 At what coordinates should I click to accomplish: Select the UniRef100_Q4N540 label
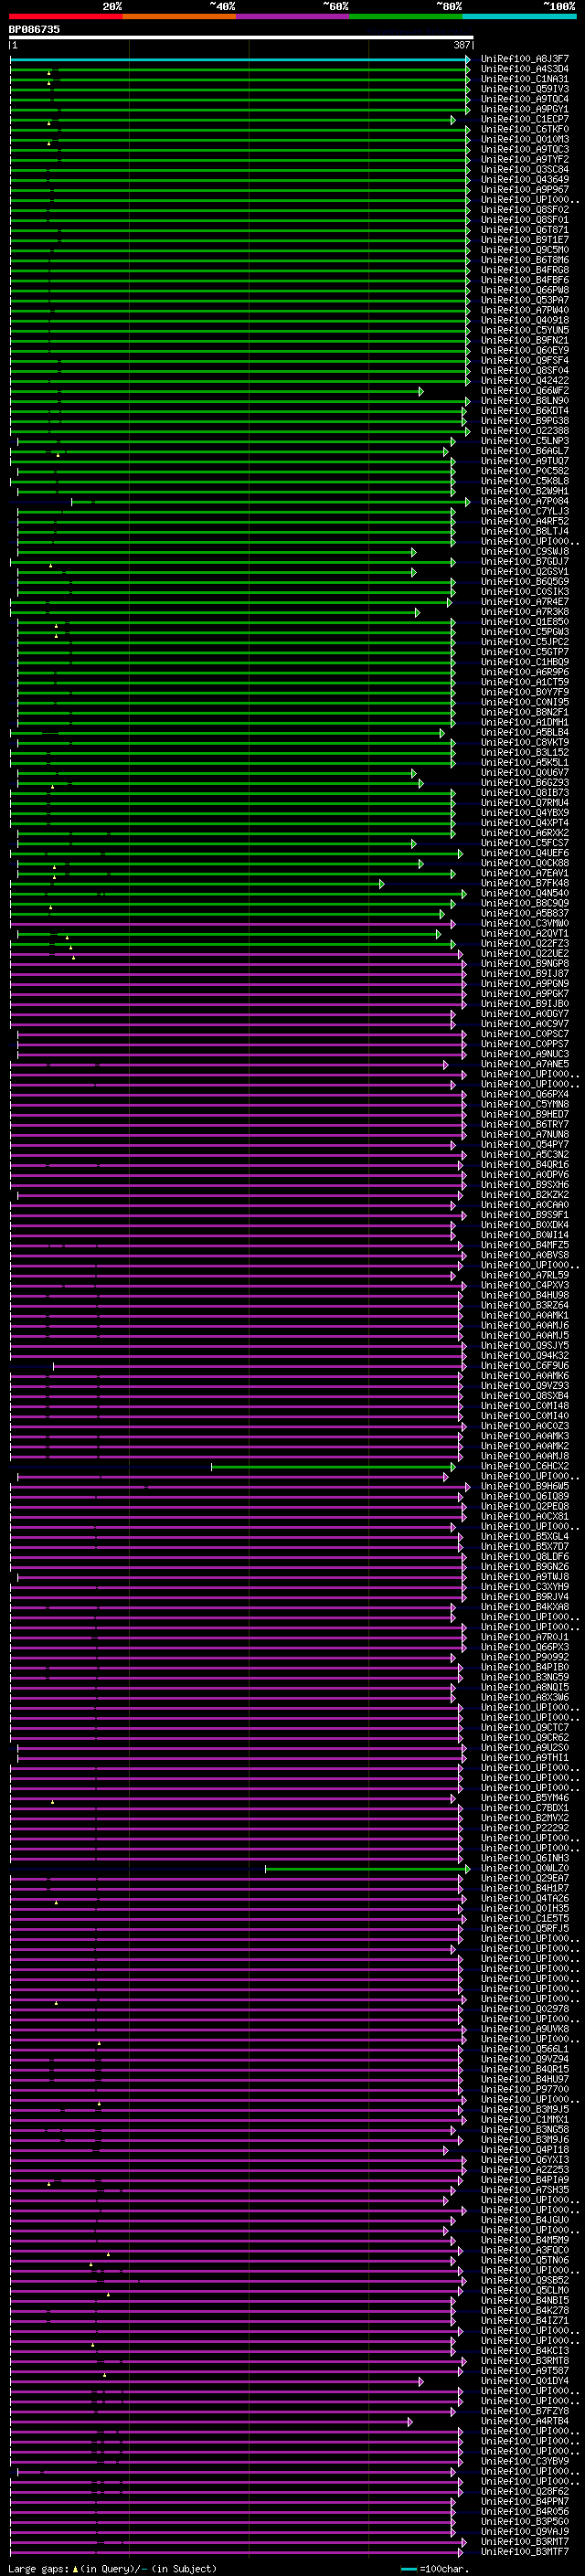(x=525, y=893)
